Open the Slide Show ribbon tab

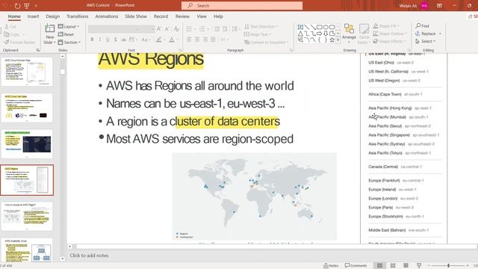pyautogui.click(x=136, y=16)
